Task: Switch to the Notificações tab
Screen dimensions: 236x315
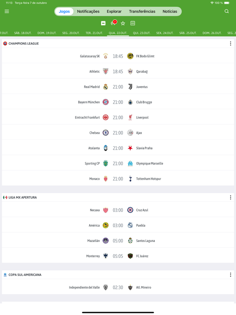Action: 88,11
